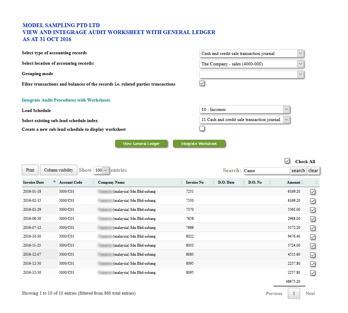Toggle the Check All checkbox
Screen dimensions: 348x313
pos(287,161)
